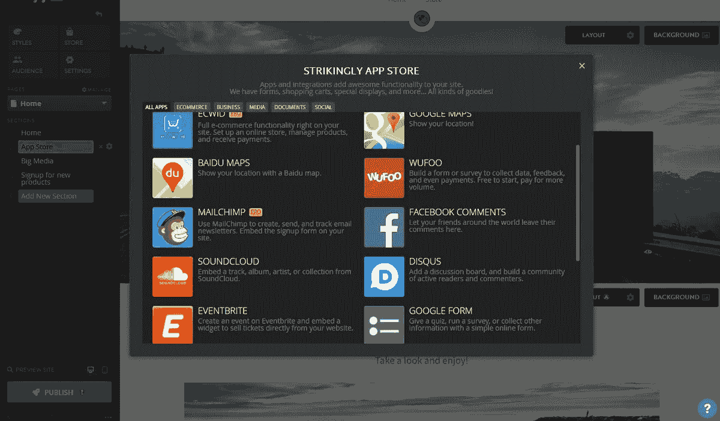Click the PUBLISH button
Viewport: 720px width, 421px height.
coord(58,392)
